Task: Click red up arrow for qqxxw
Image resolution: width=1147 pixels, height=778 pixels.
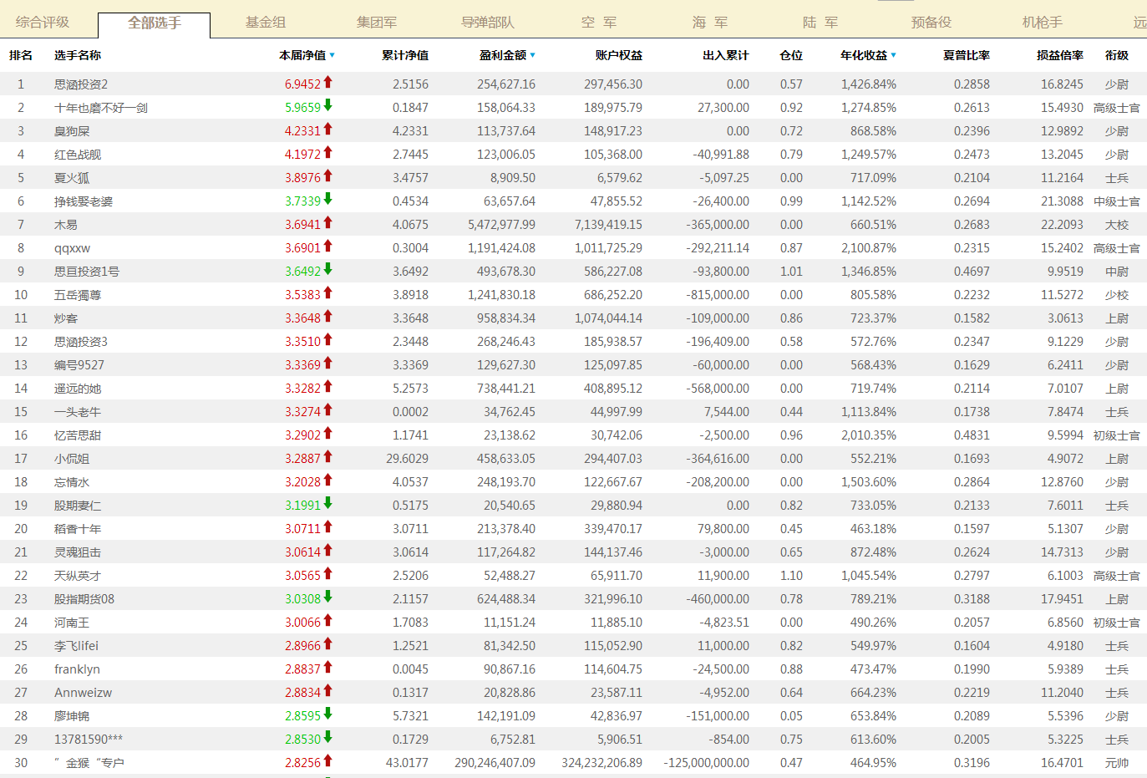Action: click(328, 246)
